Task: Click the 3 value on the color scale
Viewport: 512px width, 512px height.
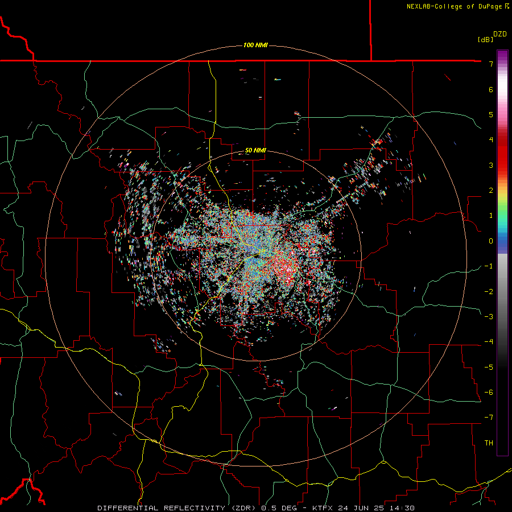Action: pyautogui.click(x=491, y=165)
